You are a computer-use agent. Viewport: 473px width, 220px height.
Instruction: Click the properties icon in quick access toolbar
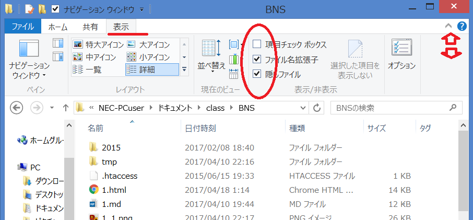(x=30, y=9)
